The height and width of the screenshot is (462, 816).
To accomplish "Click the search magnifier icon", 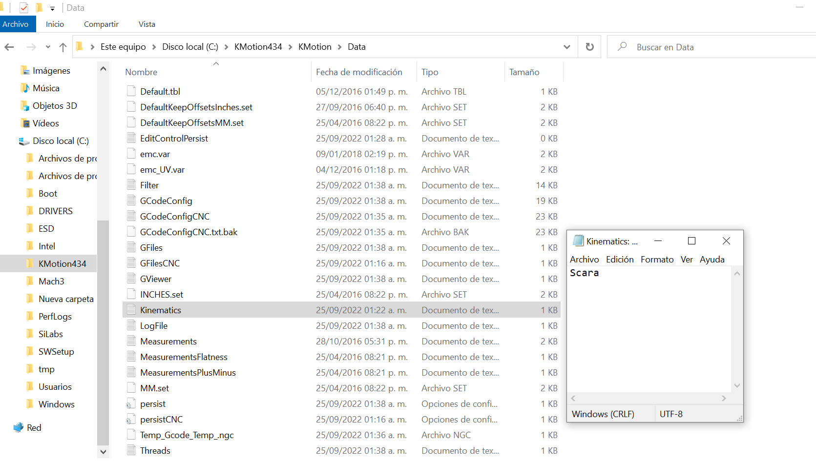I will [622, 47].
